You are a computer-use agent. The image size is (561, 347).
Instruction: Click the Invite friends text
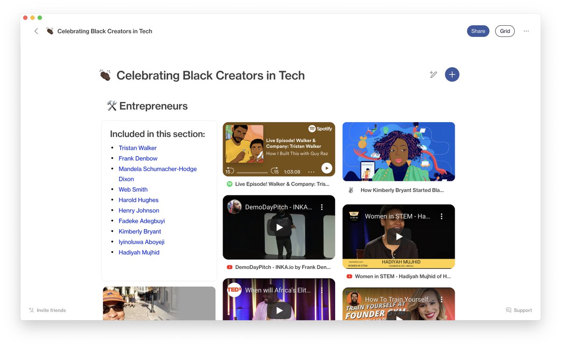coord(51,310)
